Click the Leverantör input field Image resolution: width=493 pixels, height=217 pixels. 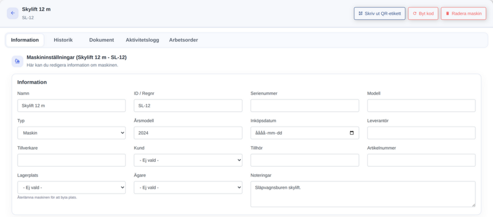click(x=422, y=133)
